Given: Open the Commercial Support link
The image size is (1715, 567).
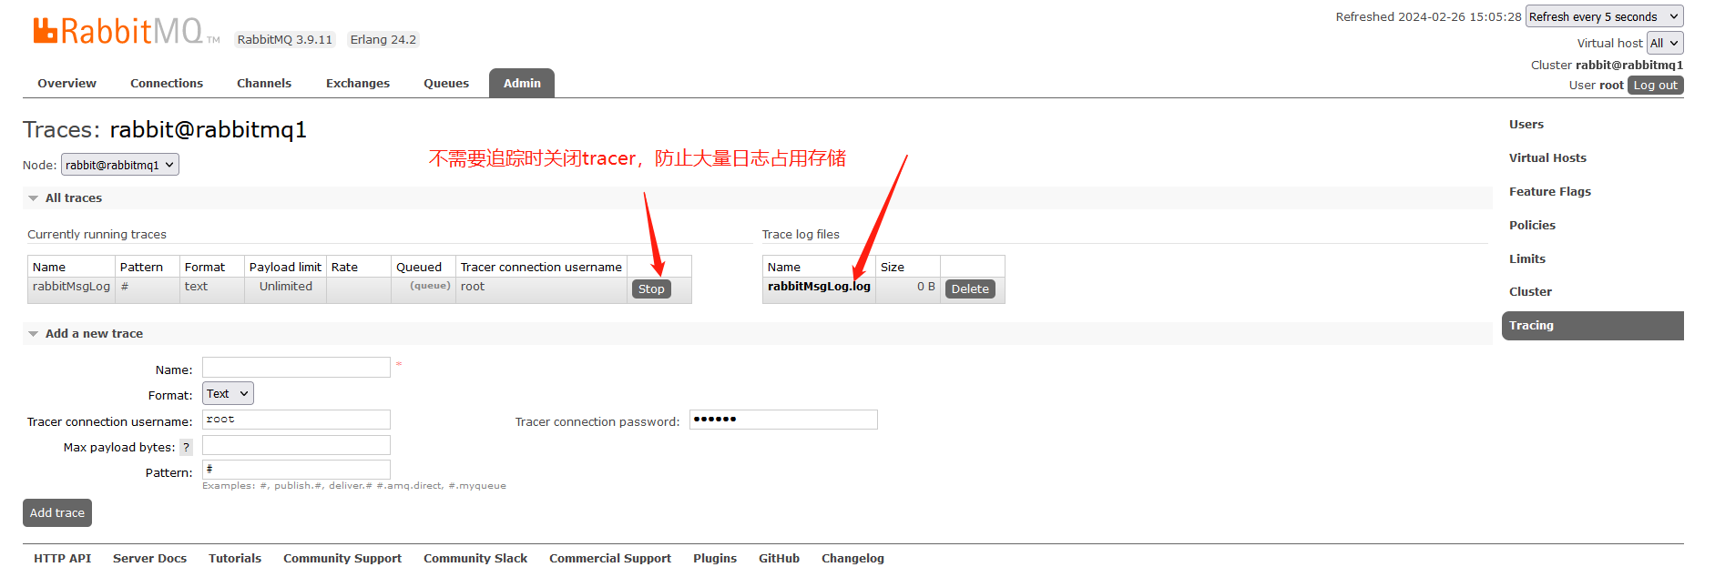Looking at the screenshot, I should (x=610, y=558).
